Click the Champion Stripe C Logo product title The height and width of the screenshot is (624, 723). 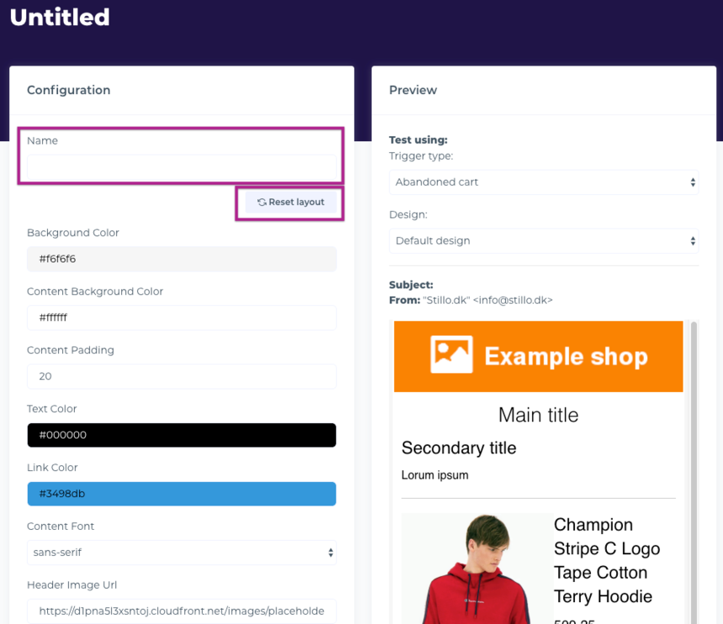pyautogui.click(x=606, y=560)
